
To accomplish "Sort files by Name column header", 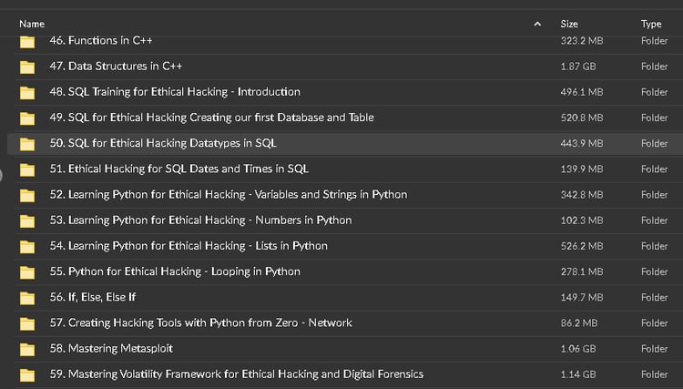I will coord(32,24).
